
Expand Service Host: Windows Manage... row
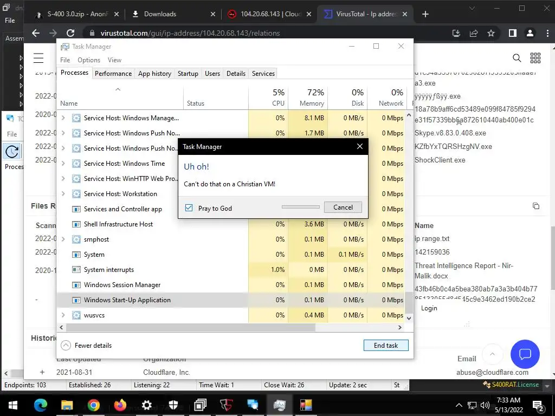63,118
